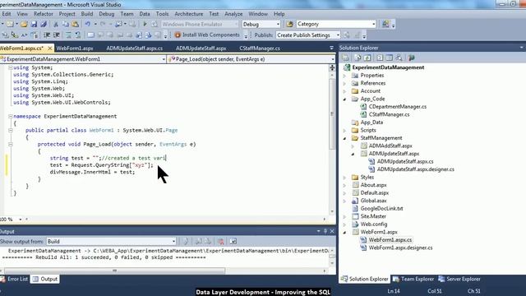The height and width of the screenshot is (296, 526).
Task: Select Site.Master in Solution Explorer
Action: 373,216
